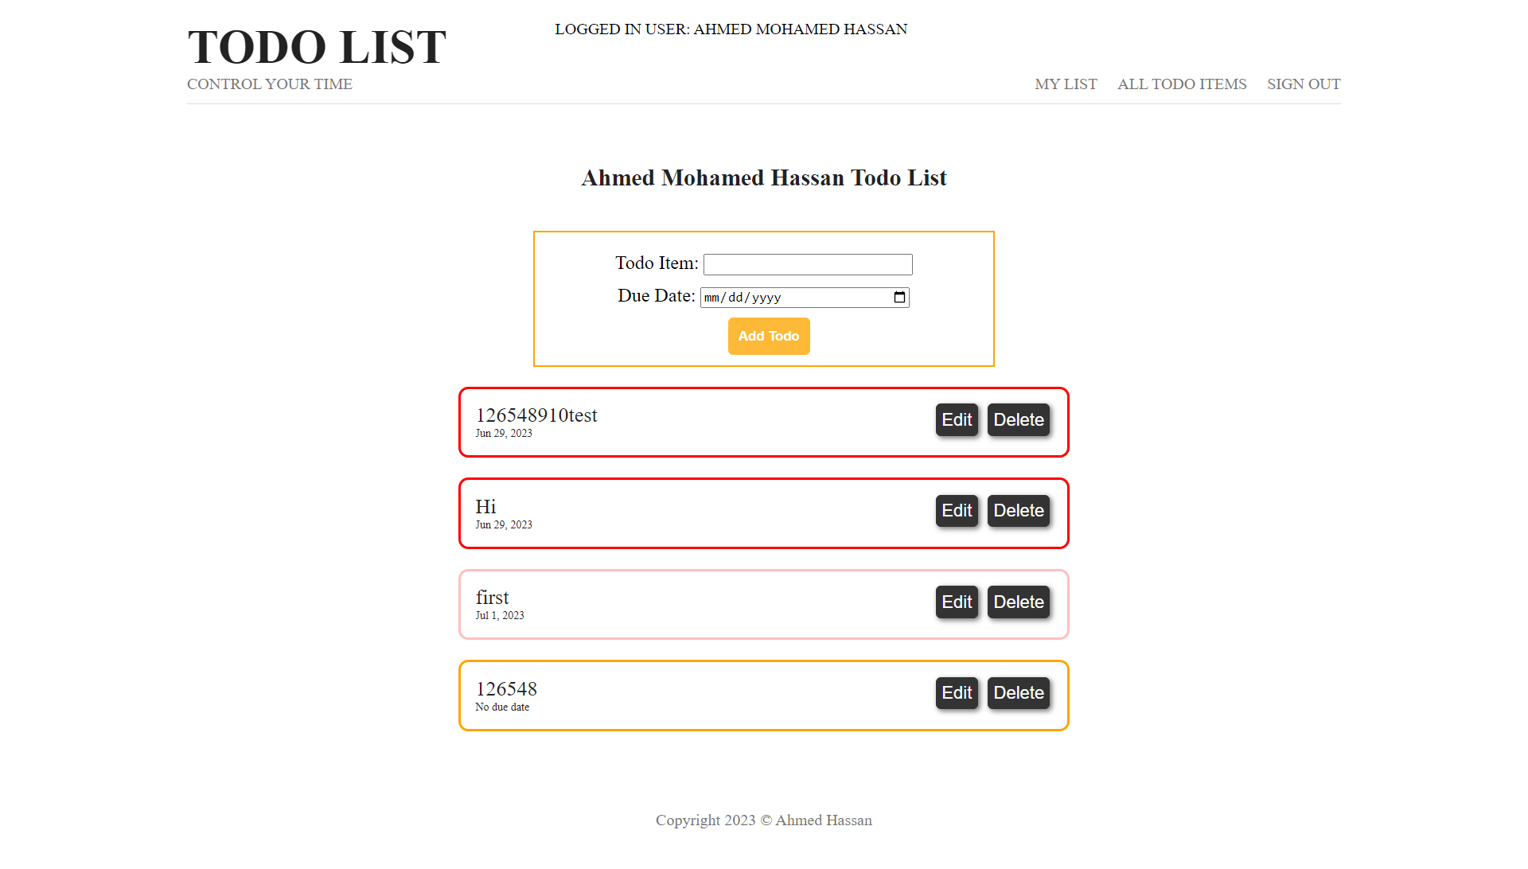The height and width of the screenshot is (869, 1528).
Task: Click the Hi todo item card
Action: pyautogui.click(x=700, y=513)
